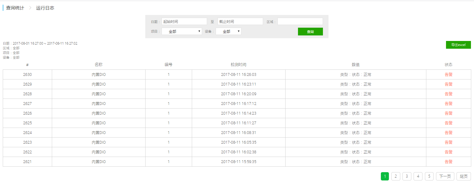The width and height of the screenshot is (474, 186).
Task: Click the alarm status in row 2621
Action: (448, 162)
